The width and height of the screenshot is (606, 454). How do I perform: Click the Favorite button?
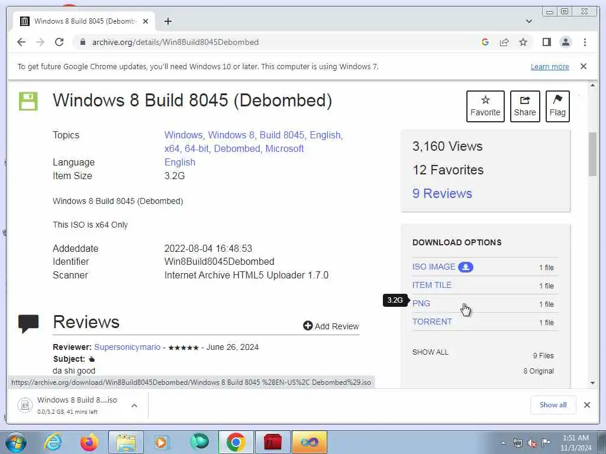(485, 106)
